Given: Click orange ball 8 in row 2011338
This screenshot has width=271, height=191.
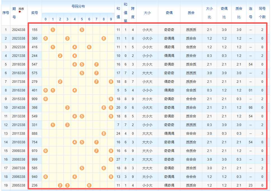Looking at the screenshot, I should point(104,134).
